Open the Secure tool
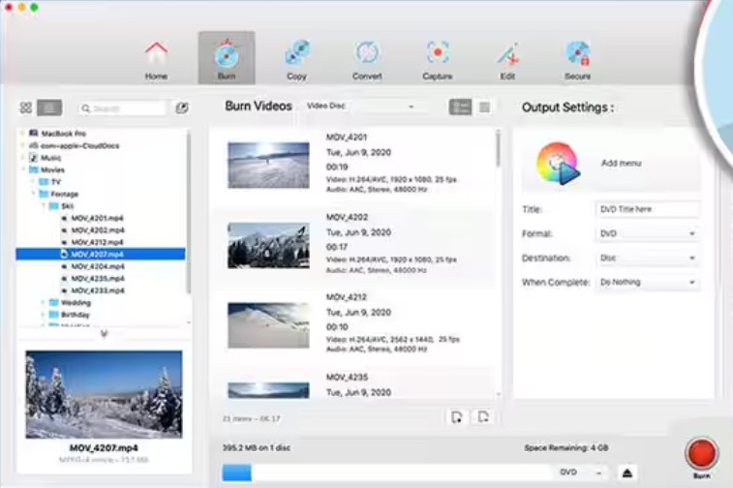Image resolution: width=733 pixels, height=488 pixels. pos(577,58)
